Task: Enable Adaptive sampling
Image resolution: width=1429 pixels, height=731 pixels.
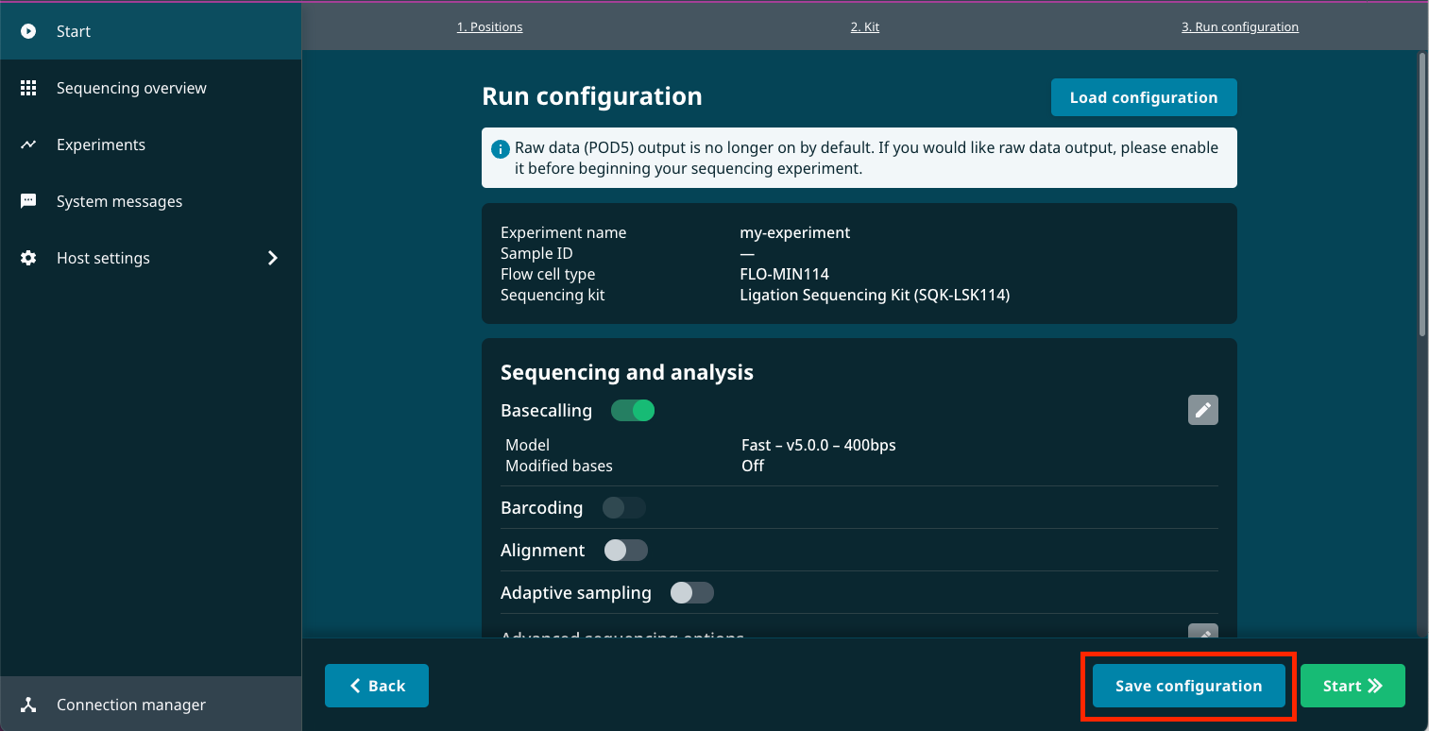Action: 692,592
